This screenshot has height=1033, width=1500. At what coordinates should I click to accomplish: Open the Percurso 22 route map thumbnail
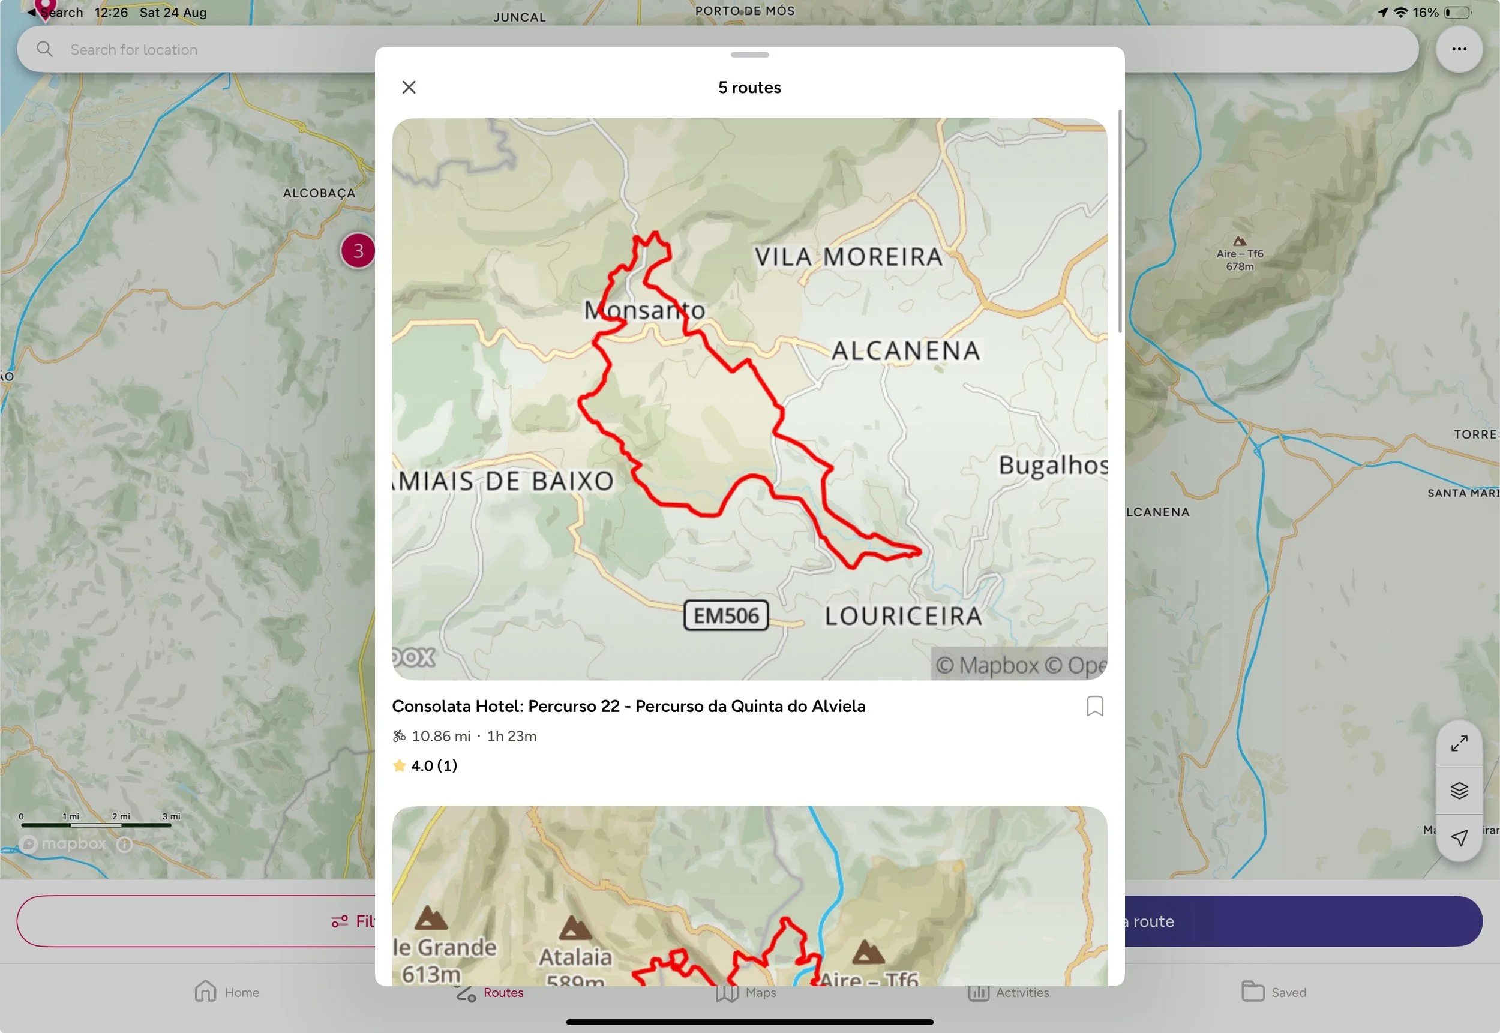point(749,399)
